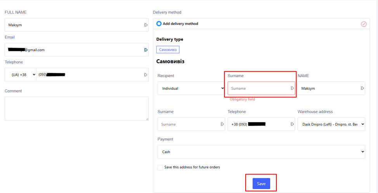378x193 pixels.
Task: Click into the Comment text area
Action: click(76, 109)
